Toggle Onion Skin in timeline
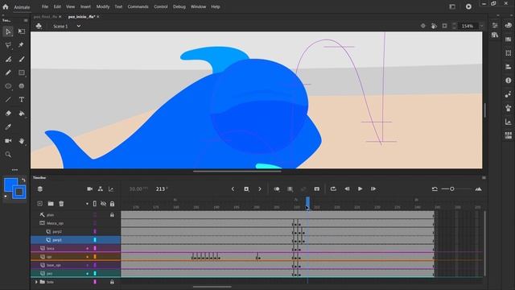 pos(277,189)
